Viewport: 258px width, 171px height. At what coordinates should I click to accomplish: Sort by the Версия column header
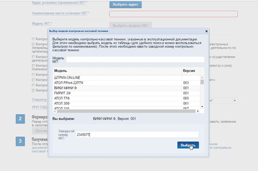[x=191, y=71]
